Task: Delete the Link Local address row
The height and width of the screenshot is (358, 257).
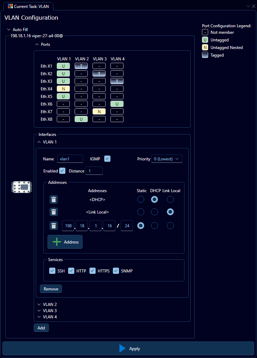Action: click(x=53, y=212)
